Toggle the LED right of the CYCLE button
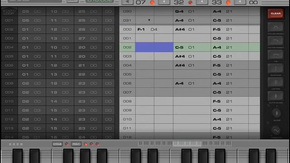 [x=67, y=144]
